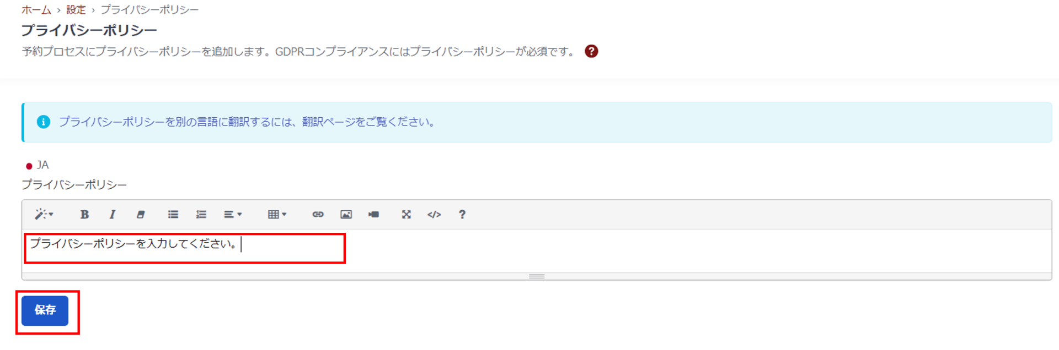
Task: Insert a picture using the image icon
Action: (x=346, y=215)
